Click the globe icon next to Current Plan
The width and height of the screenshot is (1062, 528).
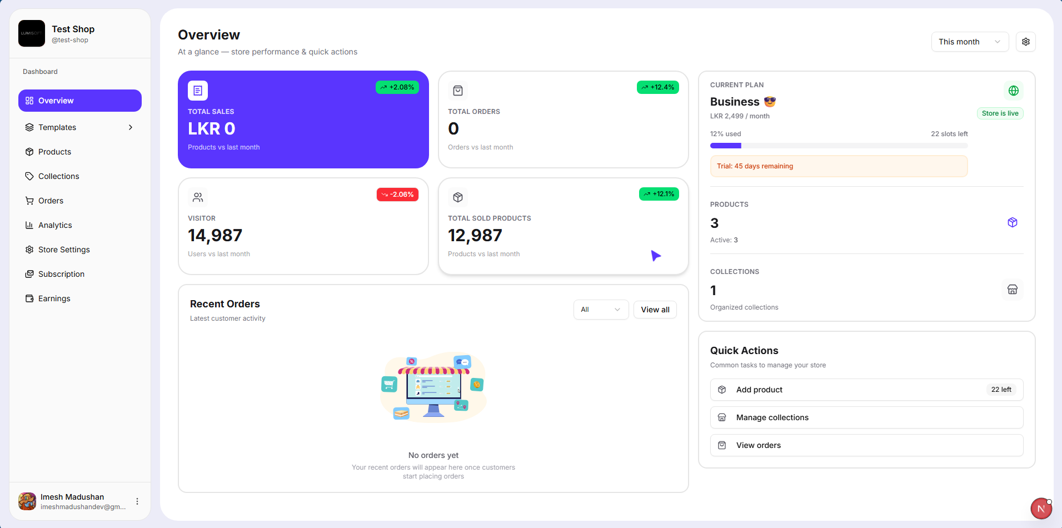[x=1013, y=90]
